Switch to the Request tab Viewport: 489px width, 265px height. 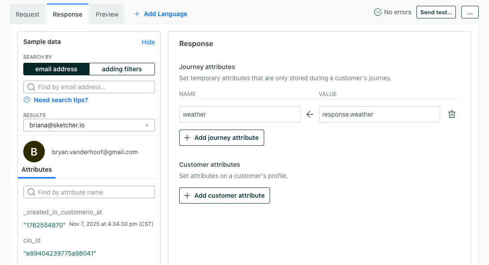tap(28, 14)
